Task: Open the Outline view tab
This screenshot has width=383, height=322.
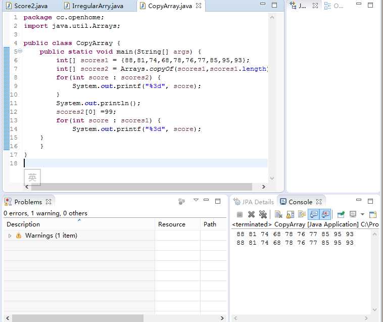Action: [333, 6]
